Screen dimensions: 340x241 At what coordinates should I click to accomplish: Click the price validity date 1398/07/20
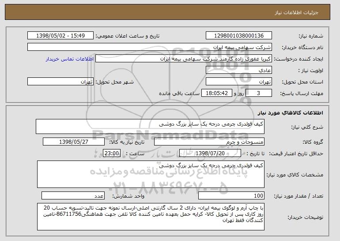210,153
